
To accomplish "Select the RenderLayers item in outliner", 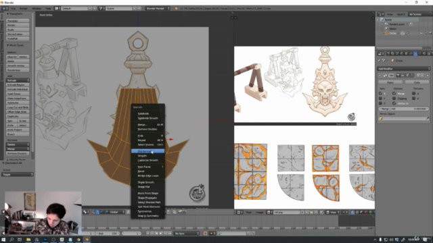I will click(396, 24).
